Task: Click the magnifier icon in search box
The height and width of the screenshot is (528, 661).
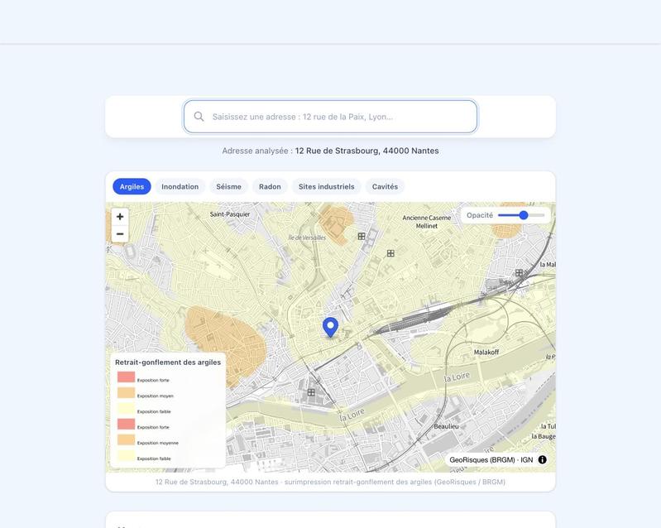Action: pos(199,117)
